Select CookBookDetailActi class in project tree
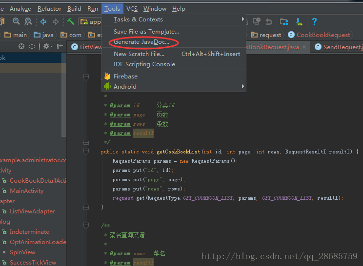This screenshot has height=266, width=363. [34, 180]
